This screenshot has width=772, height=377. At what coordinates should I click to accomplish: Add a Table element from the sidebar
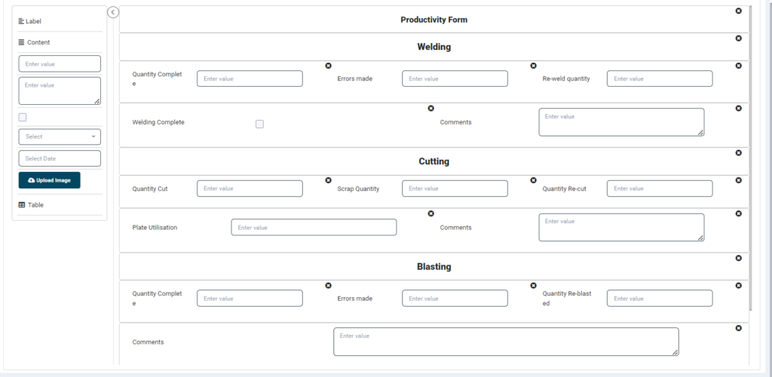pos(31,205)
